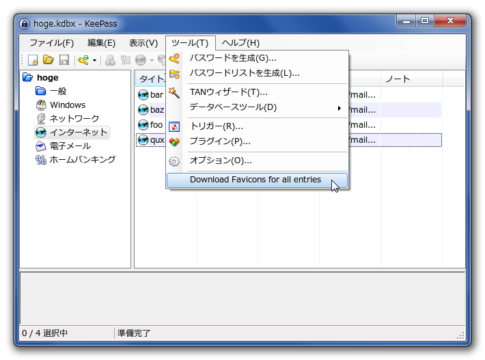Choose トリガー(R)... menu entry
The width and height of the screenshot is (485, 360).
(x=258, y=126)
